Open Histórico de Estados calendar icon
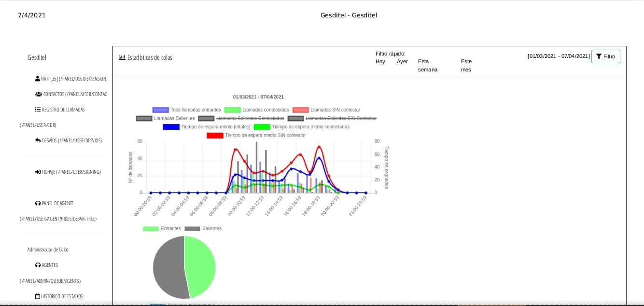 (38, 296)
